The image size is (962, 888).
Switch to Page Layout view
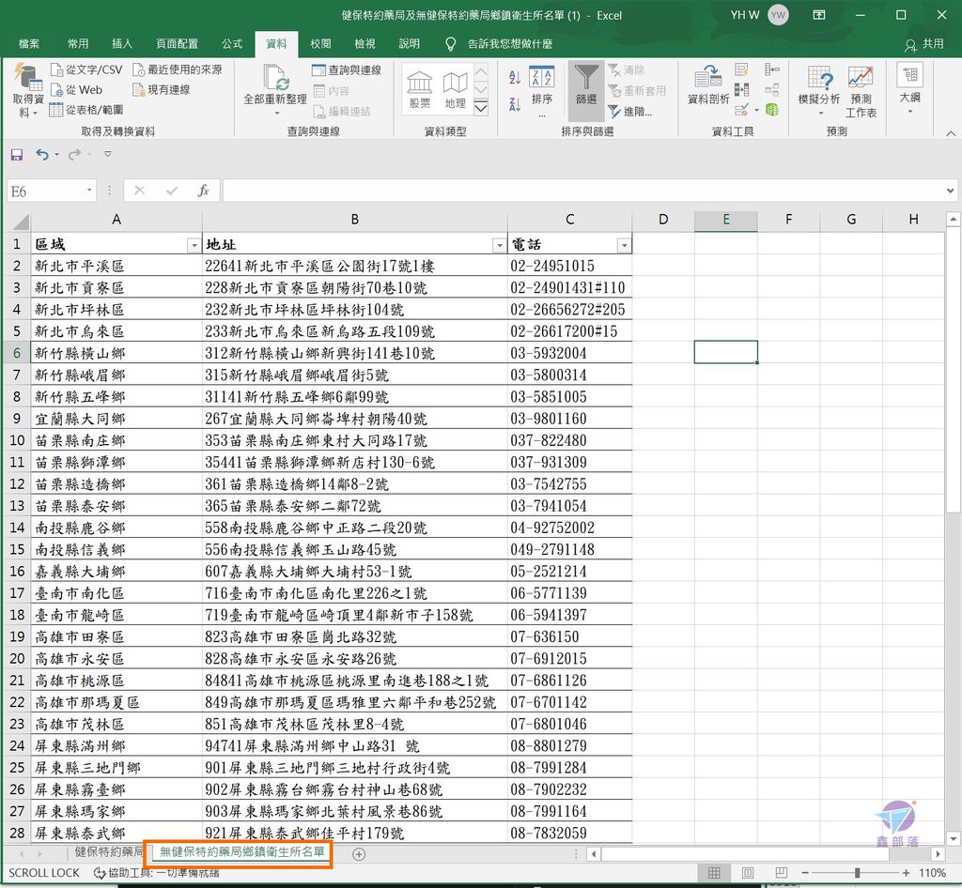(x=747, y=873)
